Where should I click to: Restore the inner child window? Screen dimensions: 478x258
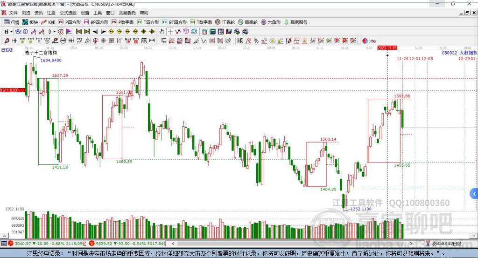pos(467,13)
